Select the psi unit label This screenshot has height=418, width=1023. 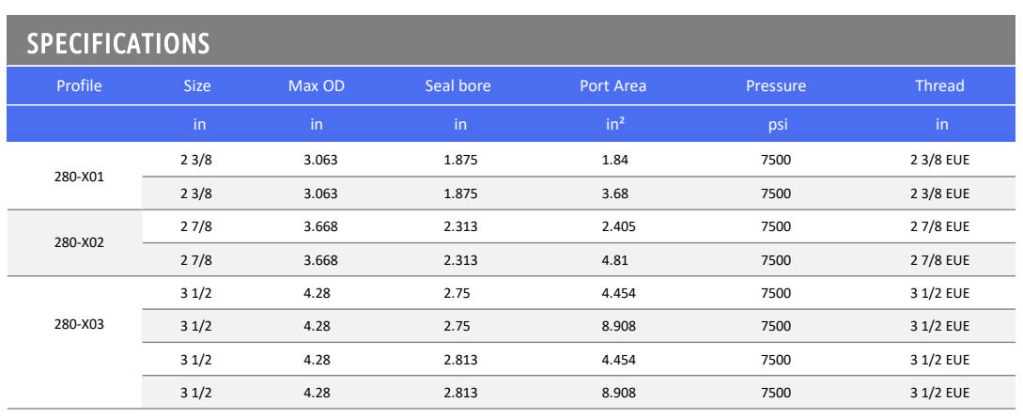(776, 124)
